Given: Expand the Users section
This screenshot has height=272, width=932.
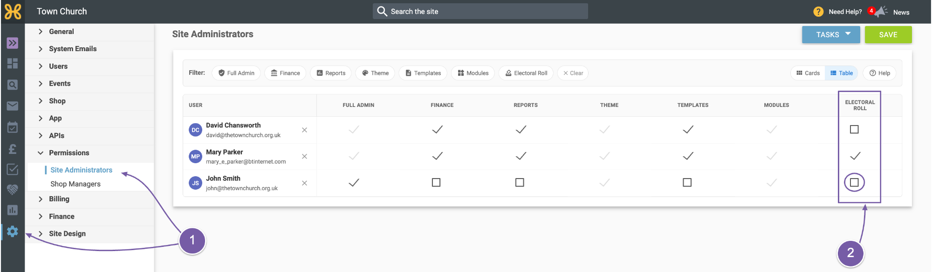Looking at the screenshot, I should click(89, 66).
